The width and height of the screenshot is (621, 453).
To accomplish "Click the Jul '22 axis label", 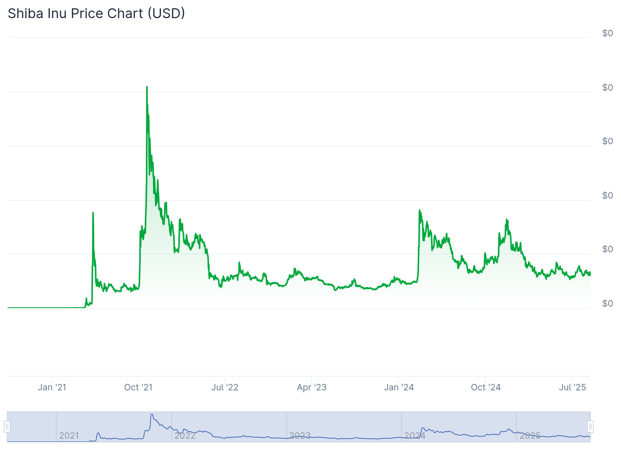I will [x=225, y=387].
